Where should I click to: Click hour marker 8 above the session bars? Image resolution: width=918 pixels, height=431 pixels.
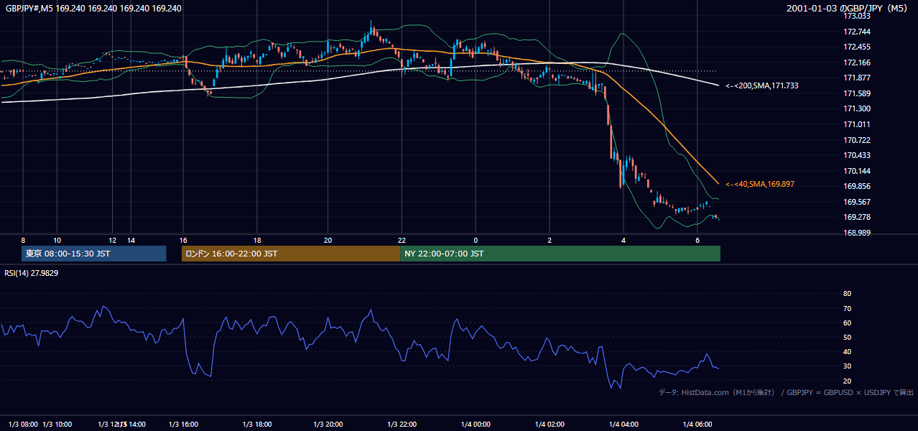[23, 240]
